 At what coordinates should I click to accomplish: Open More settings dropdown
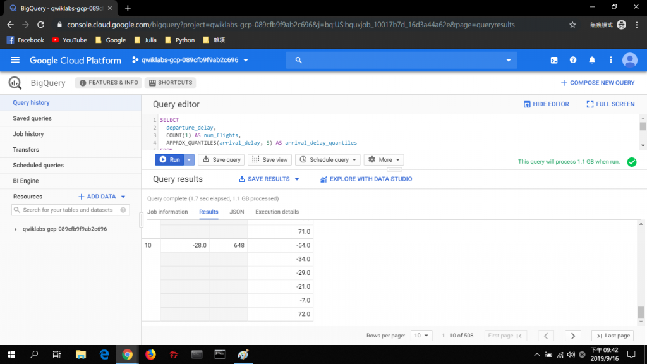(x=384, y=160)
